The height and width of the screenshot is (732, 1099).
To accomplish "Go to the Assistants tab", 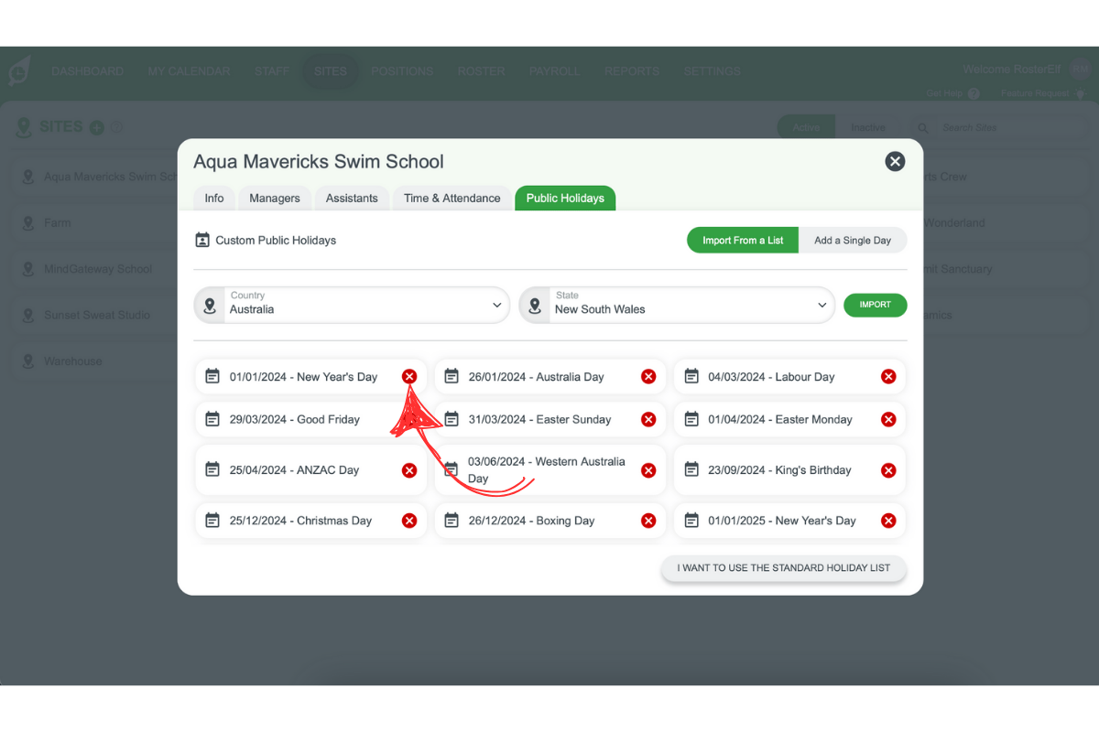I will tap(352, 199).
